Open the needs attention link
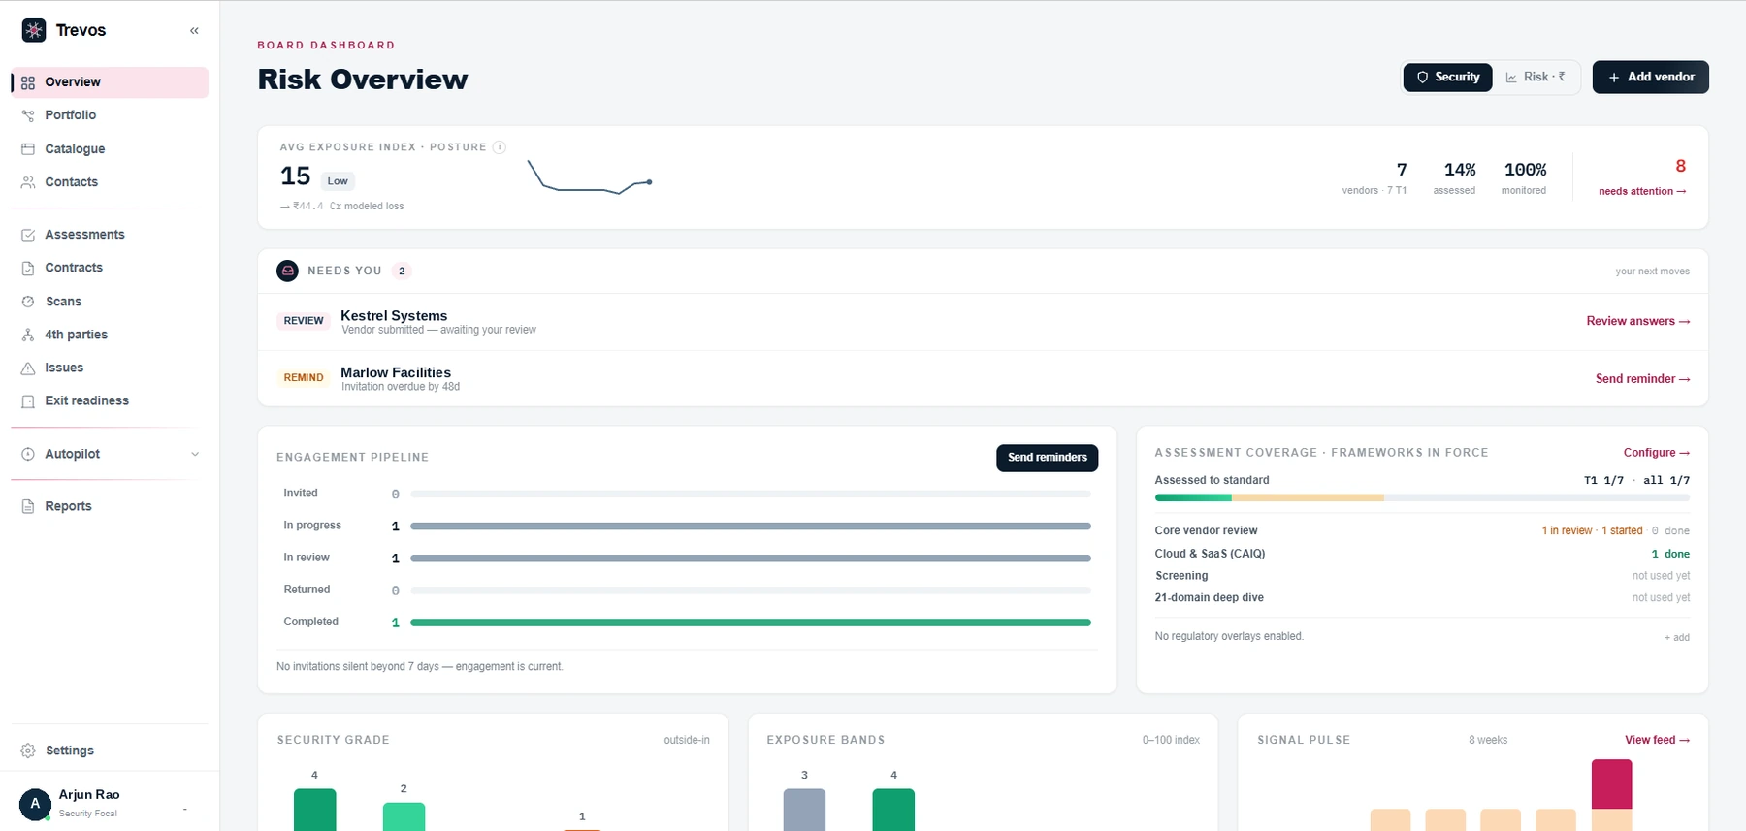 click(1642, 191)
